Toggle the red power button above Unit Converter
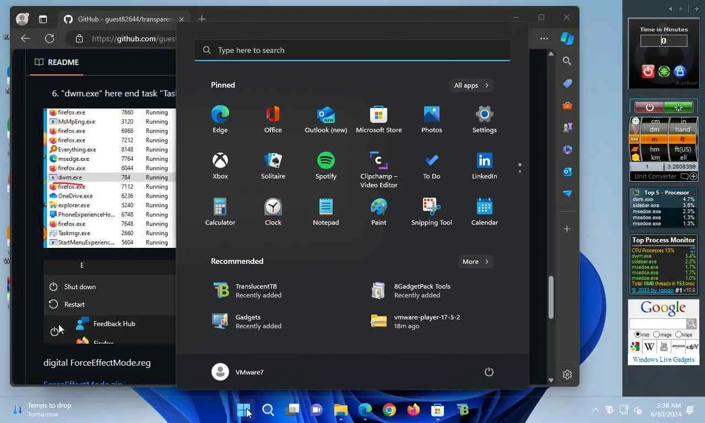 [x=649, y=107]
